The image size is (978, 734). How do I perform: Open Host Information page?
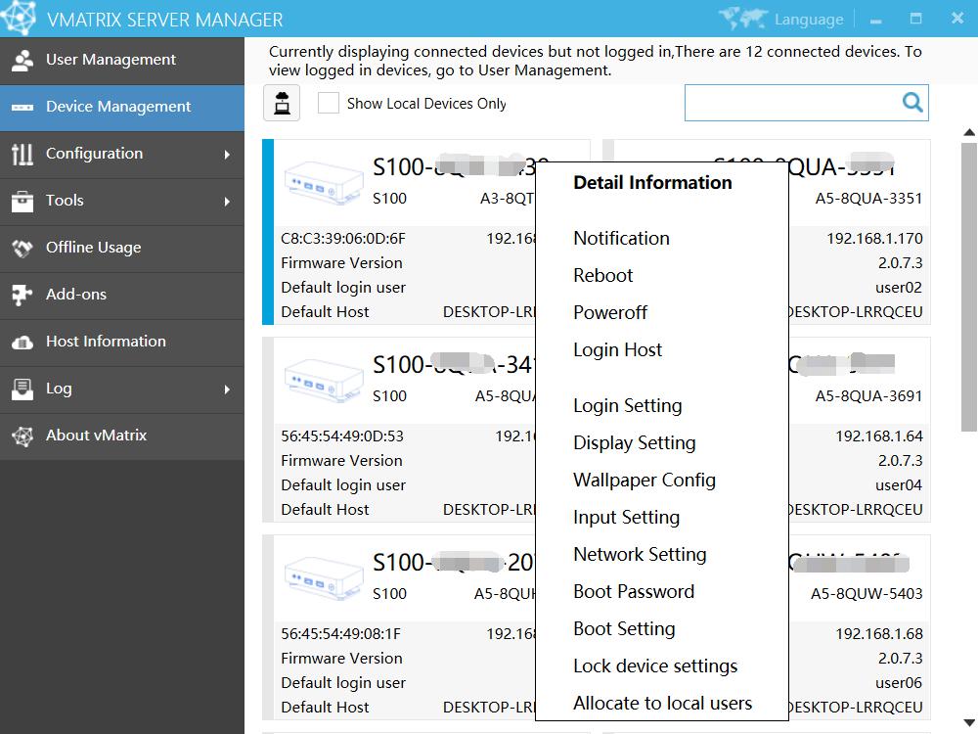106,342
